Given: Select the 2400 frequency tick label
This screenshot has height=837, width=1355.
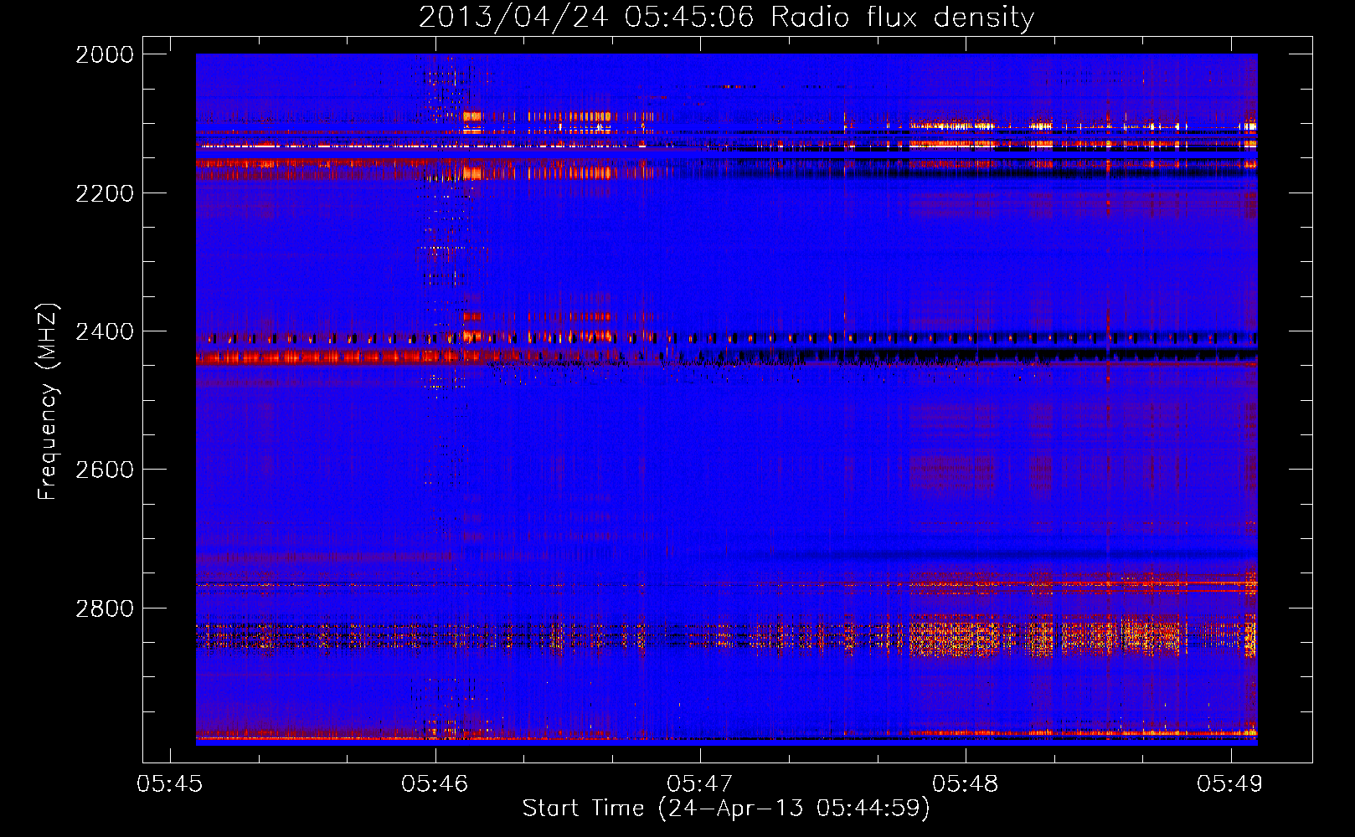Looking at the screenshot, I should [x=105, y=331].
